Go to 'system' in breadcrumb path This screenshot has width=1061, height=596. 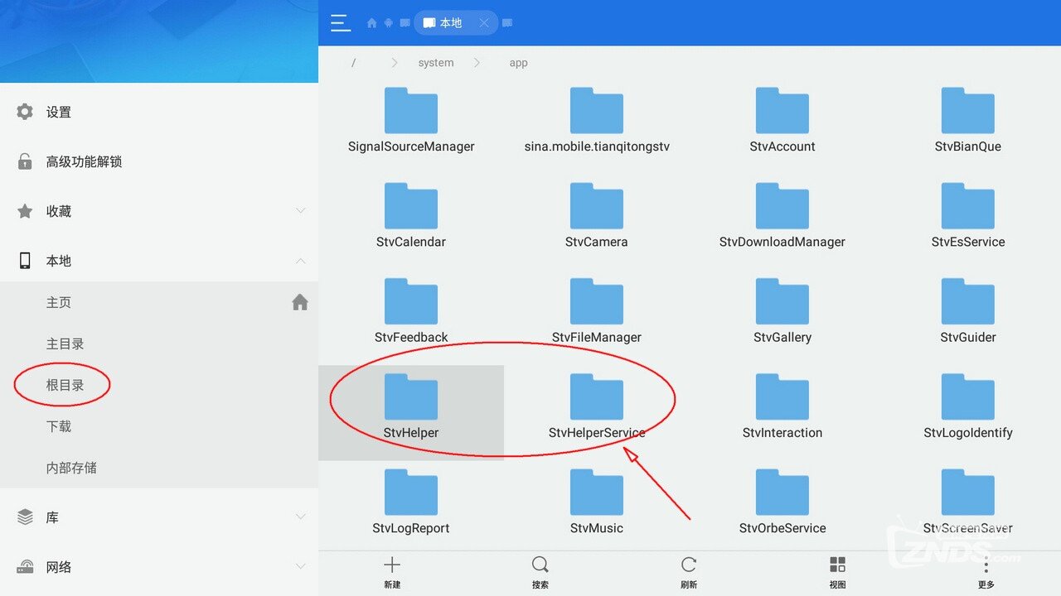pyautogui.click(x=436, y=63)
